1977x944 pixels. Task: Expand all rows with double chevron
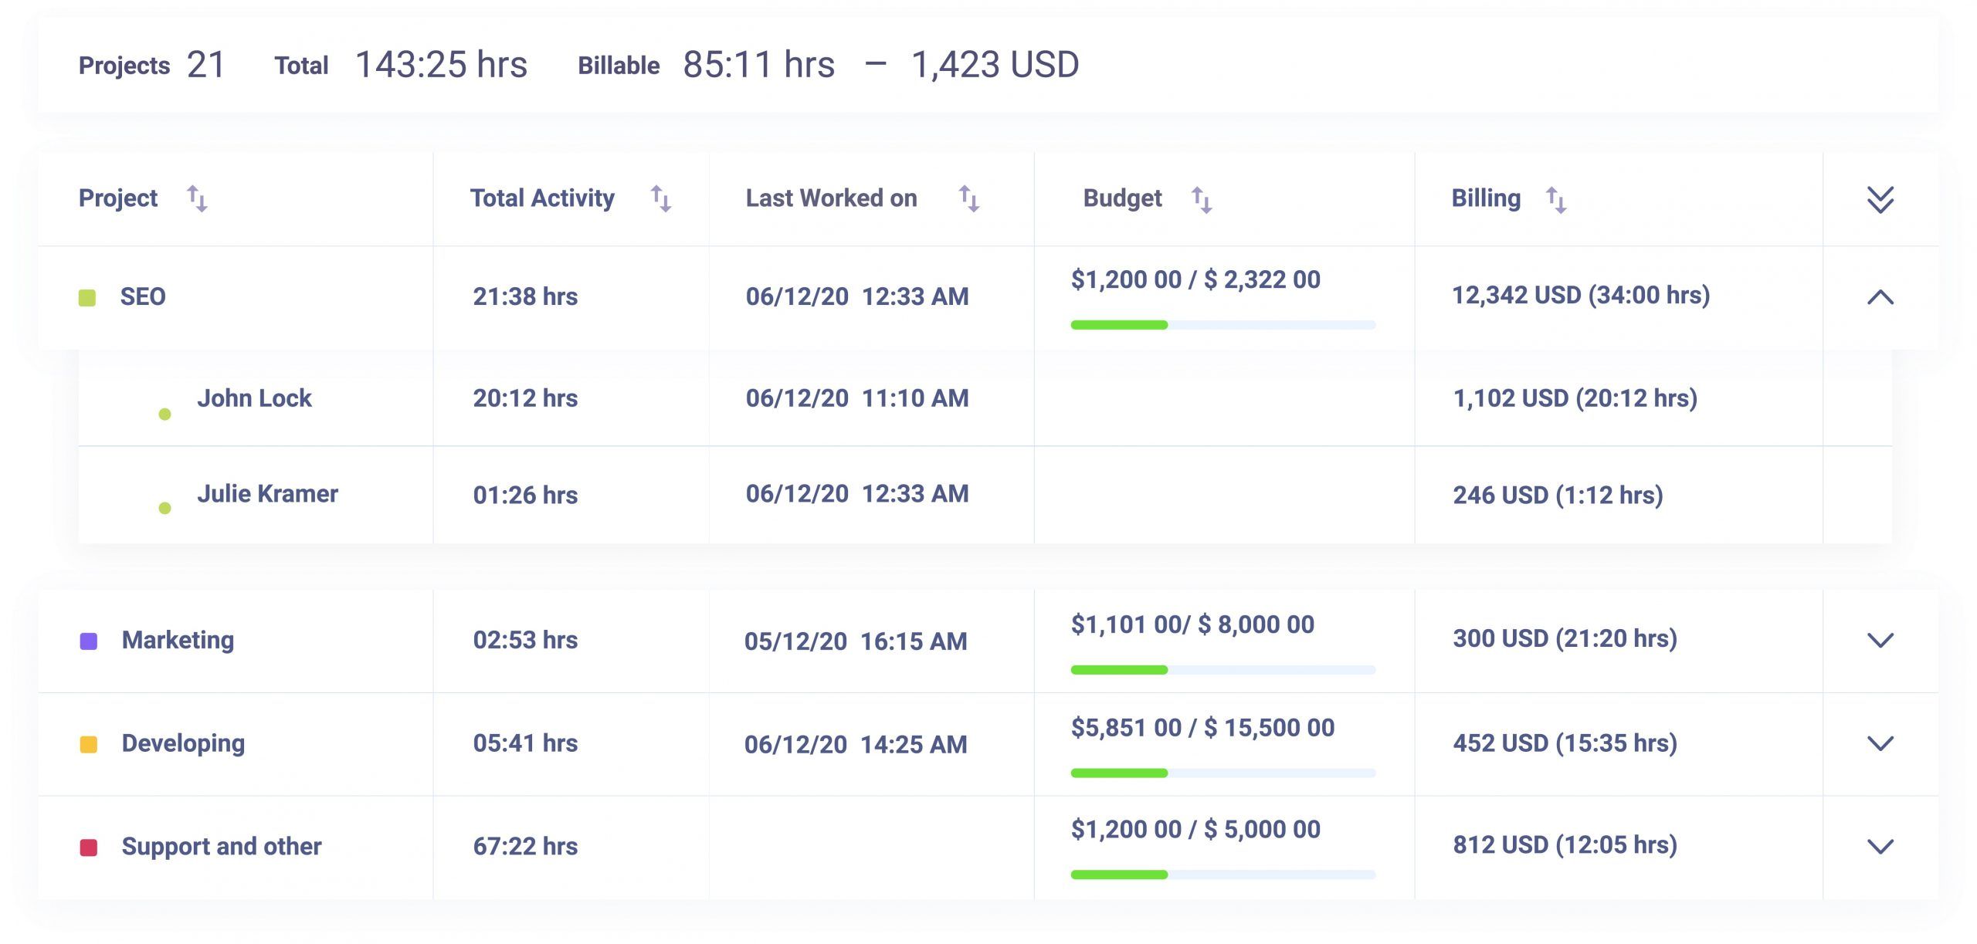pyautogui.click(x=1880, y=199)
